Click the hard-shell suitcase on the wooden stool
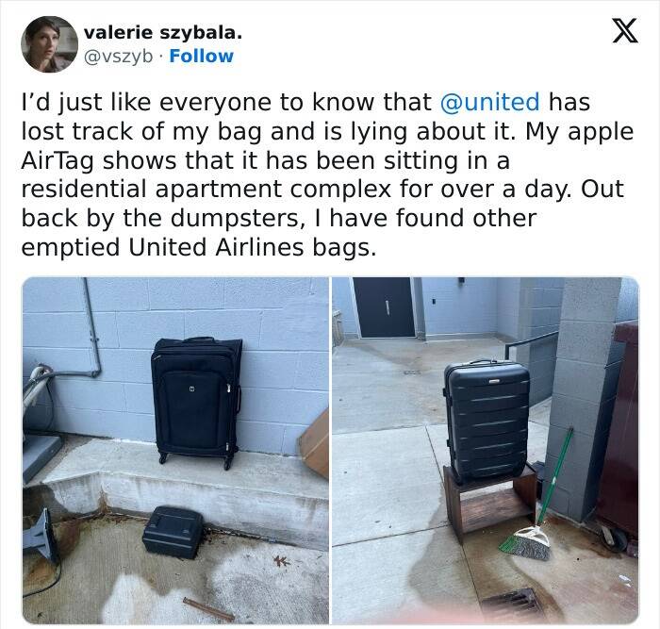This screenshot has width=660, height=629. click(487, 421)
